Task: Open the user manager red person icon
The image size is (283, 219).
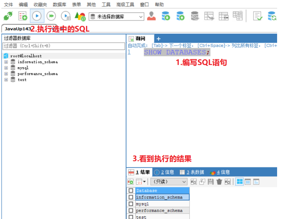Action: pyautogui.click(x=151, y=16)
